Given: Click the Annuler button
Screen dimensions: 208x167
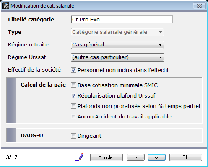Looking at the screenshot, I should [107, 157].
